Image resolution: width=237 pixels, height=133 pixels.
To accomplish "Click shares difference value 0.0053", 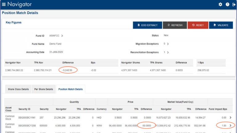I will pos(179,70).
